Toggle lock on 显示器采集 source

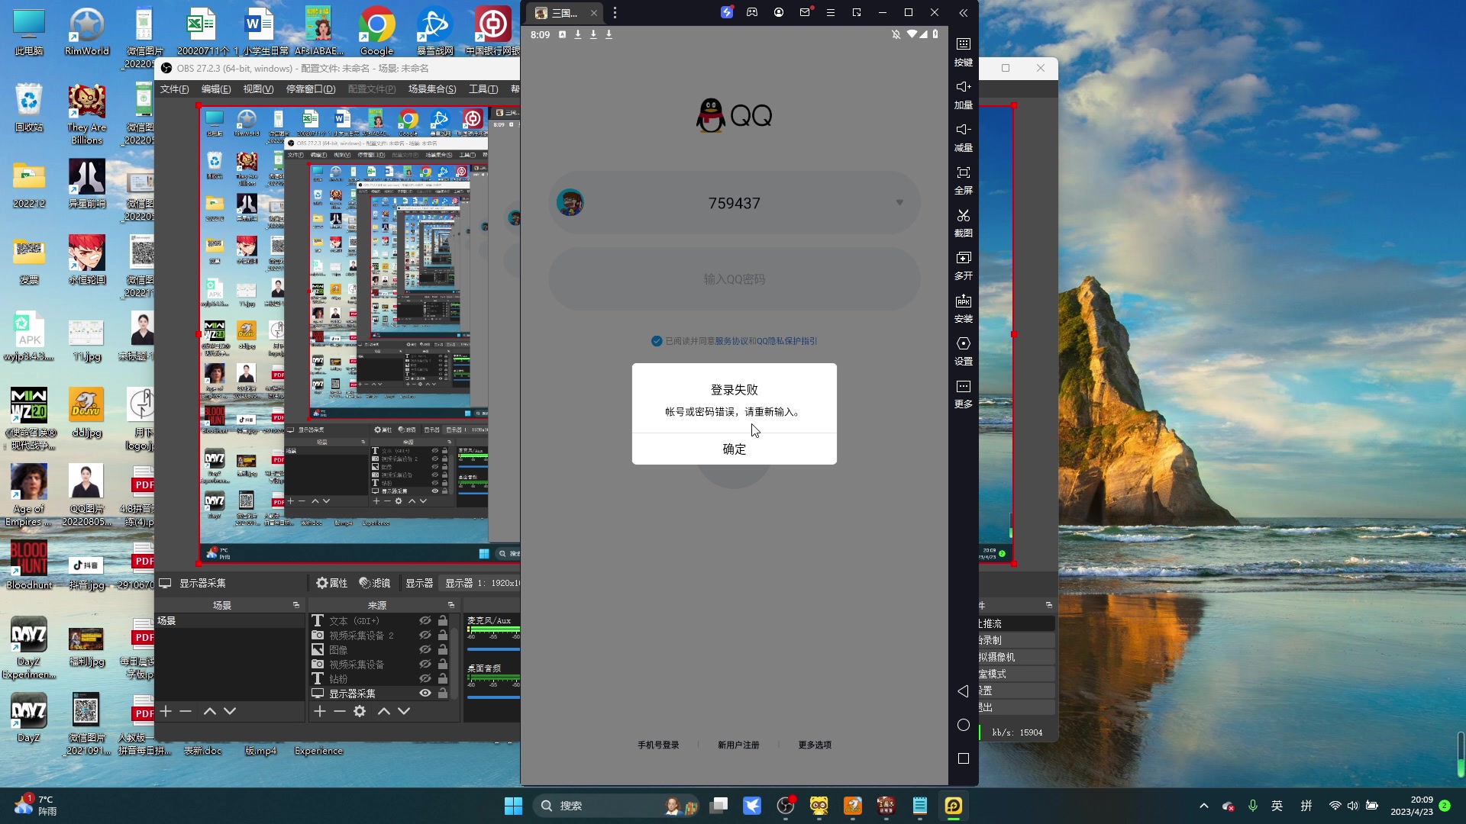(443, 694)
